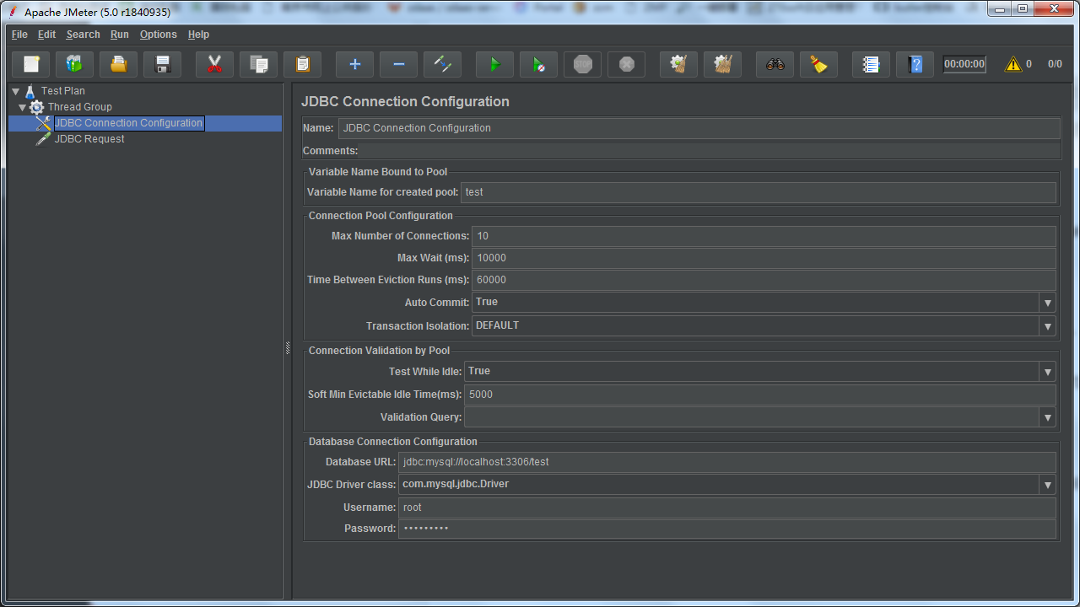
Task: Click the Help question mark toolbar icon
Action: [915, 64]
